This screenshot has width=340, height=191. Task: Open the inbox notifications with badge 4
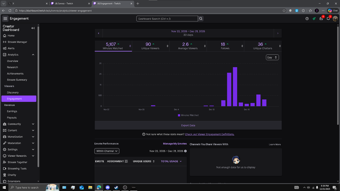tap(321, 19)
